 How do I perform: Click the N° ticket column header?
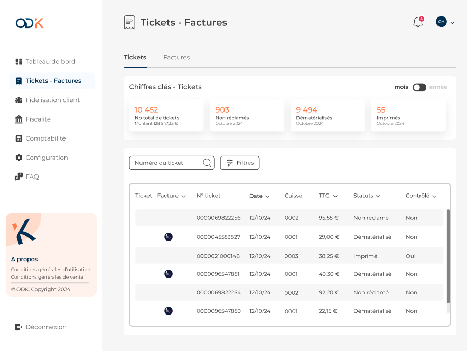(209, 196)
